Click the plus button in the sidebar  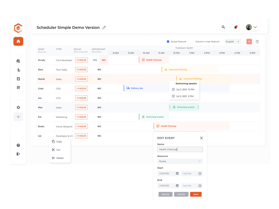click(18, 117)
